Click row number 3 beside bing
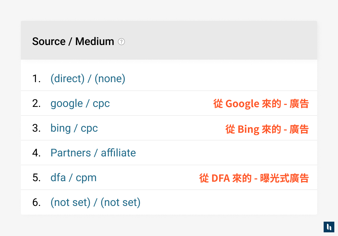 click(36, 128)
